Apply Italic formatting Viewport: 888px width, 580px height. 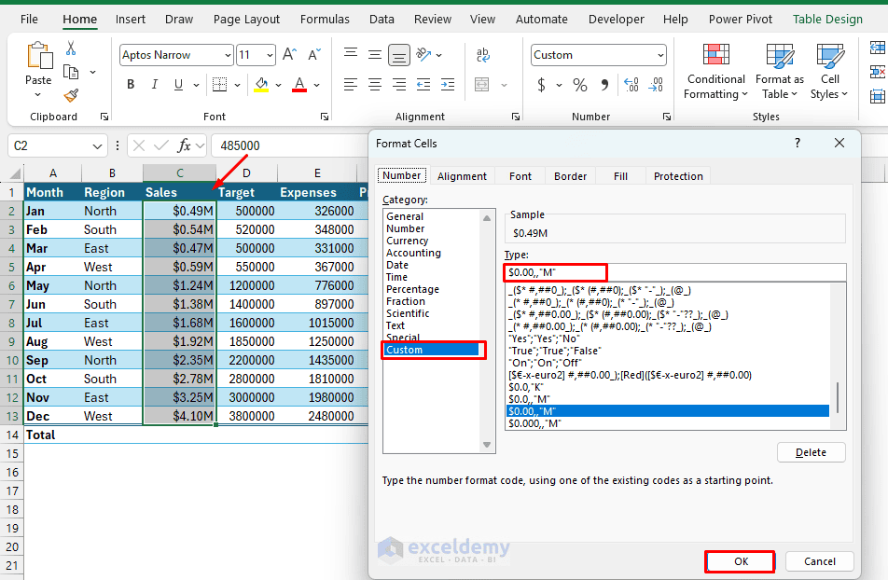click(155, 85)
